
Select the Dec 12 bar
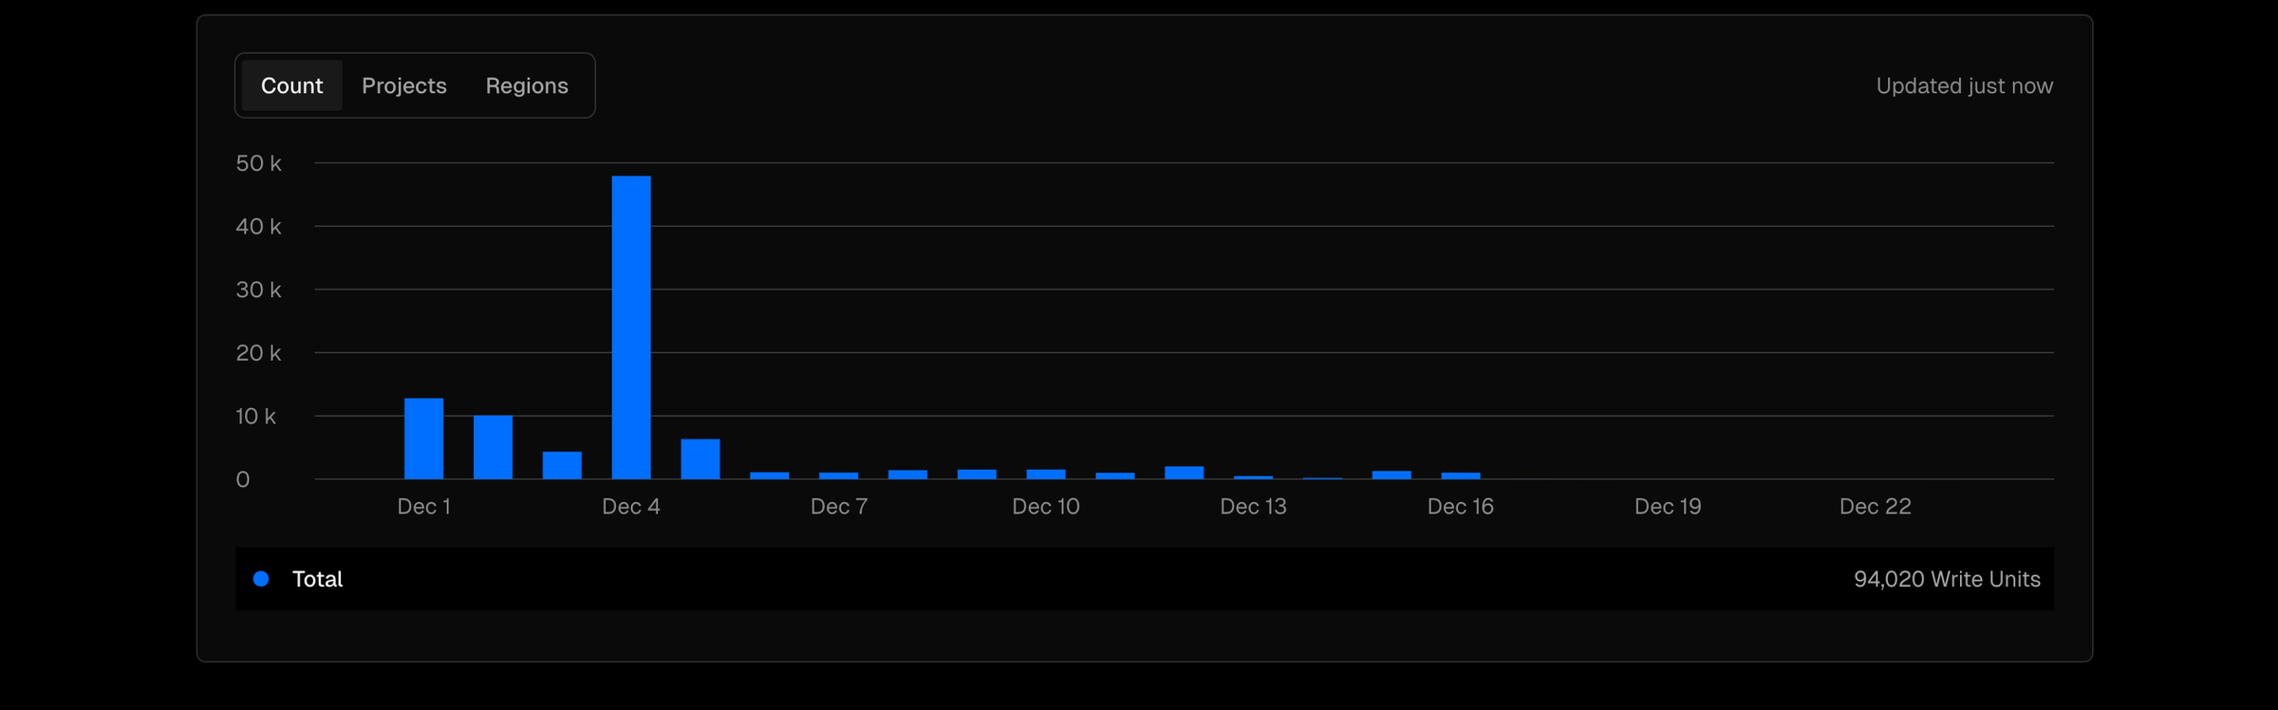(1185, 473)
